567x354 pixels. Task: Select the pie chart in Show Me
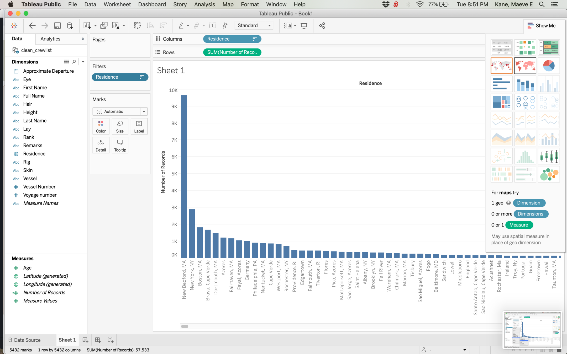pyautogui.click(x=548, y=66)
